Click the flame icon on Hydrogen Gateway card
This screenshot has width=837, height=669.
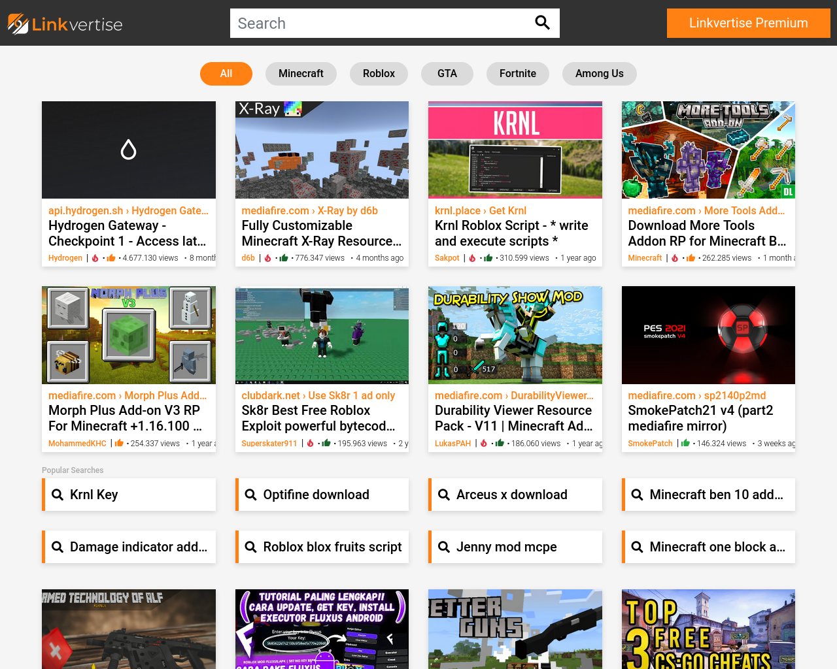[95, 258]
